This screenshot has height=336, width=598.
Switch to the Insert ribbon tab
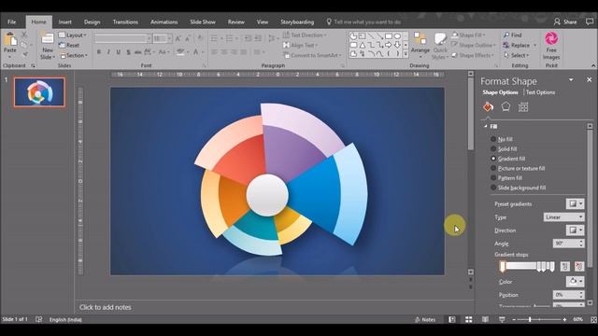pos(64,21)
